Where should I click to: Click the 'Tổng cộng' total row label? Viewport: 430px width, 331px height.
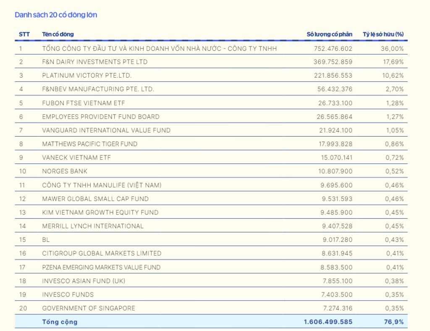[60, 322]
